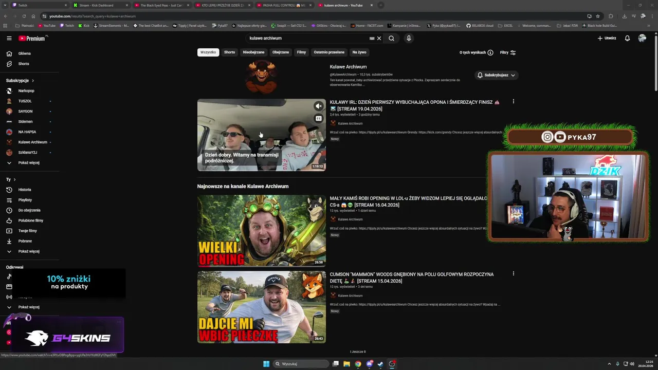Open TUSZOL subscription channel
Image resolution: width=658 pixels, height=370 pixels.
(x=25, y=101)
